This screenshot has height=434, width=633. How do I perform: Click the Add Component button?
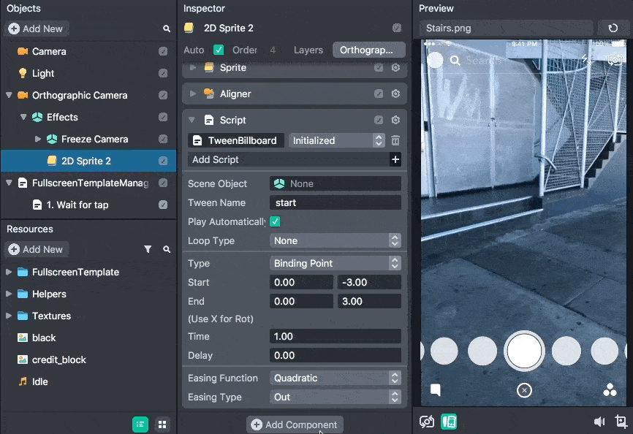coord(295,425)
